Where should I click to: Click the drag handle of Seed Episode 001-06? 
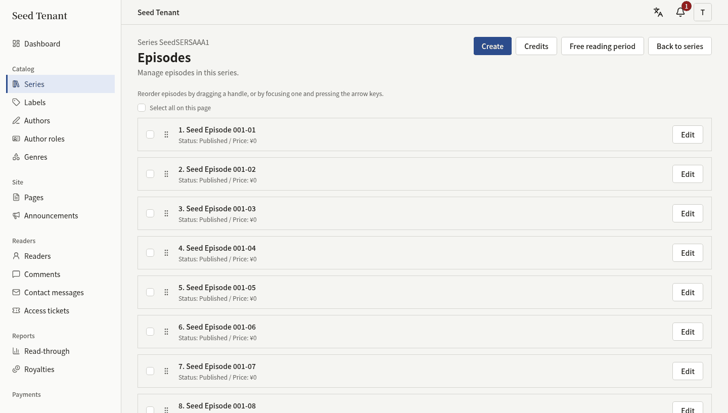tap(166, 332)
